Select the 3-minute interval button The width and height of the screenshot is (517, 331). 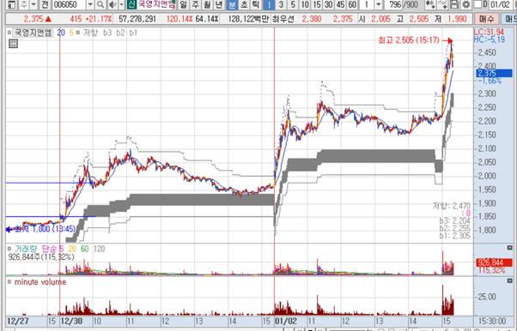[x=281, y=4]
